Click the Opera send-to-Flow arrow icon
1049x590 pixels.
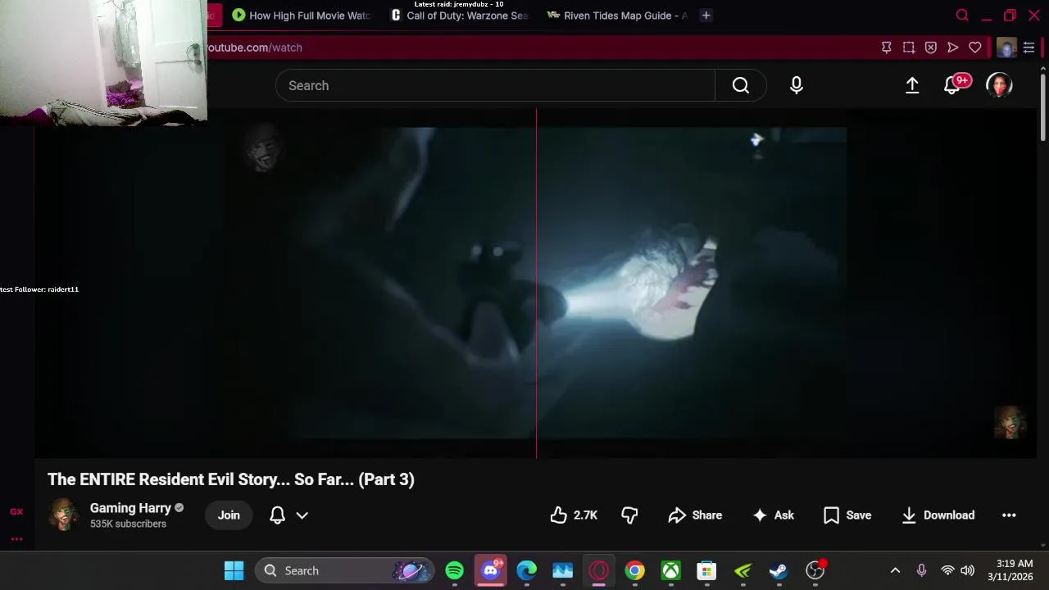952,48
